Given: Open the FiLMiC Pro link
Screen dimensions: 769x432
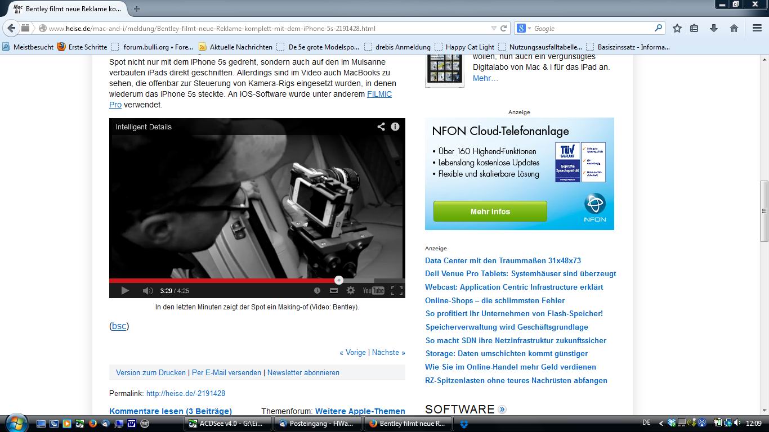Looking at the screenshot, I should pyautogui.click(x=379, y=94).
